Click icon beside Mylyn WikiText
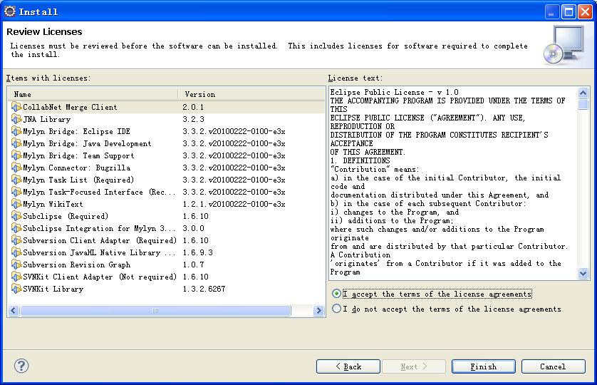 pos(16,204)
